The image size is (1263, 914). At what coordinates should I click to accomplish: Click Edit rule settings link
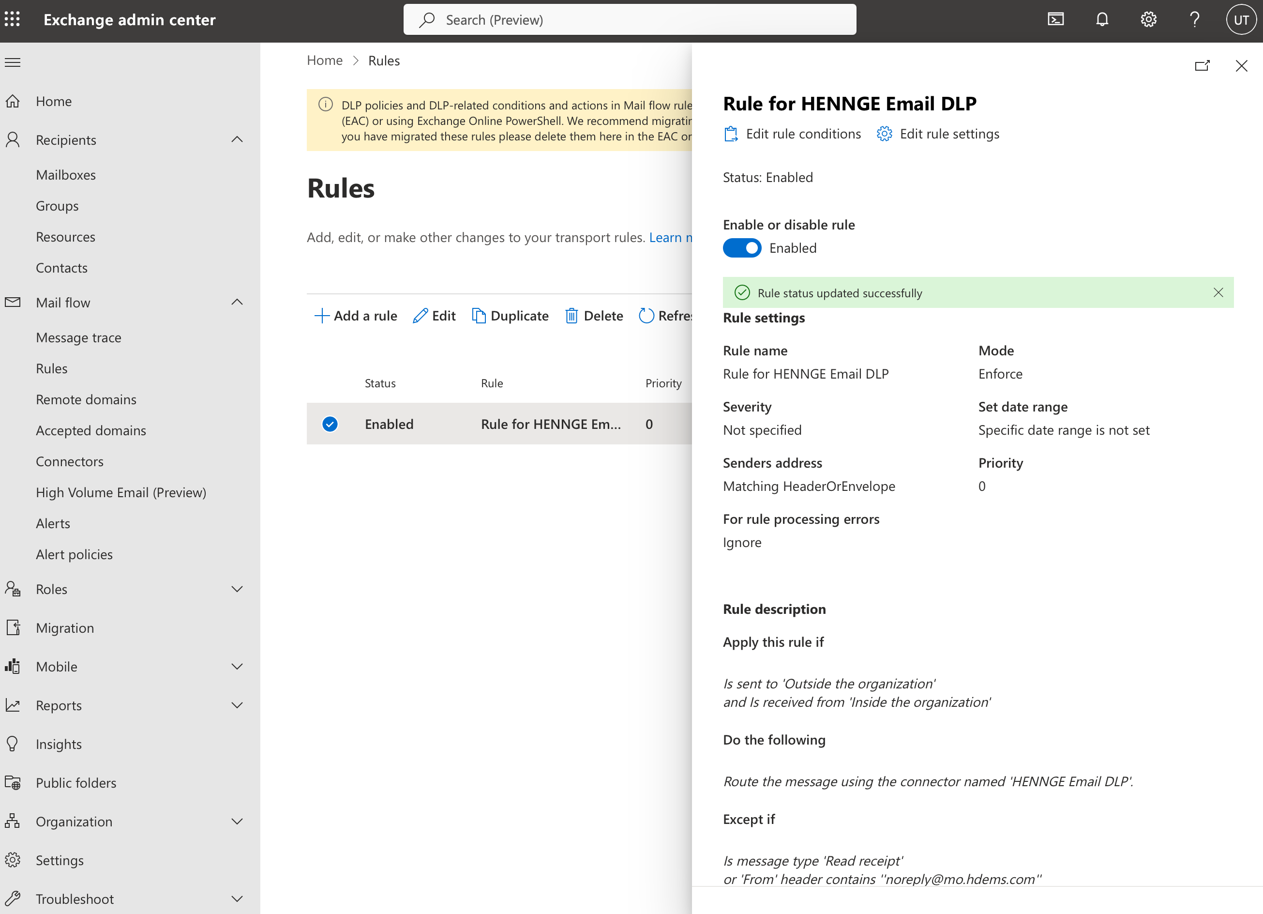[938, 134]
